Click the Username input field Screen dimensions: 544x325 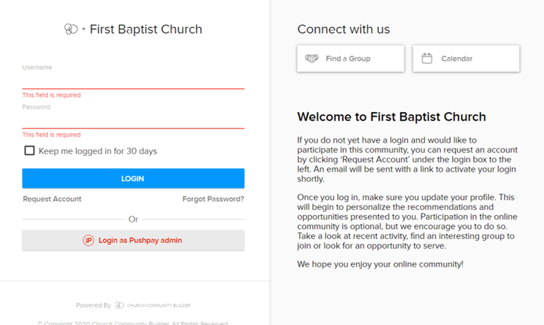(x=133, y=81)
